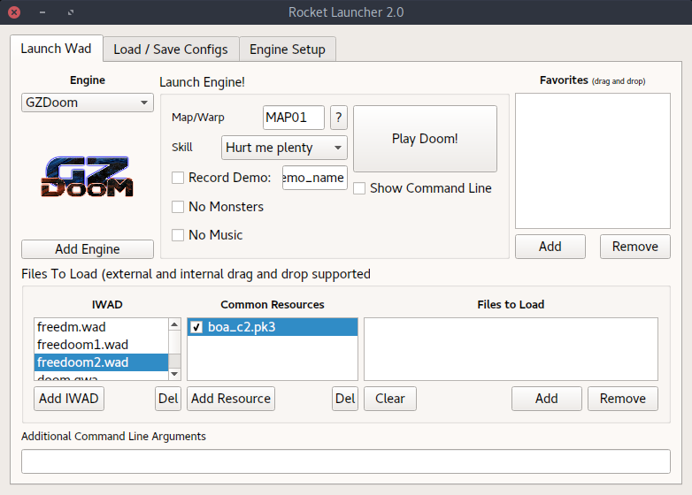The width and height of the screenshot is (692, 495).
Task: Switch to the Launch Wad tab
Action: [x=56, y=49]
